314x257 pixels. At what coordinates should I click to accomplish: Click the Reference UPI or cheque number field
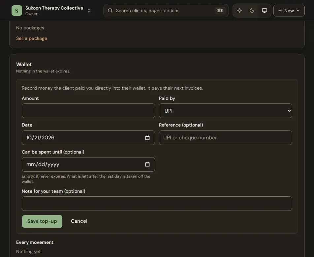point(226,138)
